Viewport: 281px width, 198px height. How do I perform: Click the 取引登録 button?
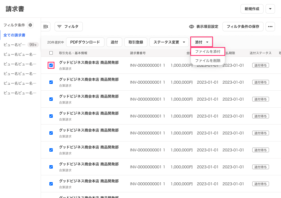136,42
